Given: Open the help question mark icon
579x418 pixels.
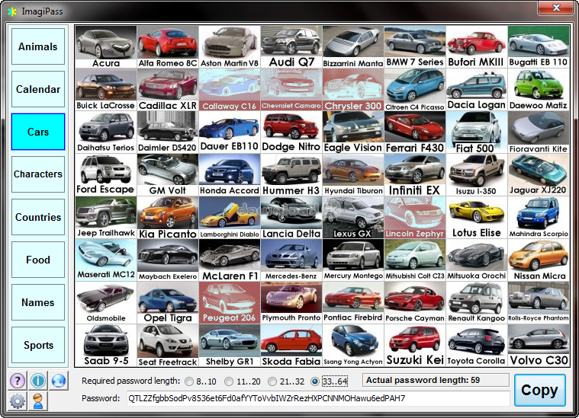Looking at the screenshot, I should pyautogui.click(x=17, y=380).
